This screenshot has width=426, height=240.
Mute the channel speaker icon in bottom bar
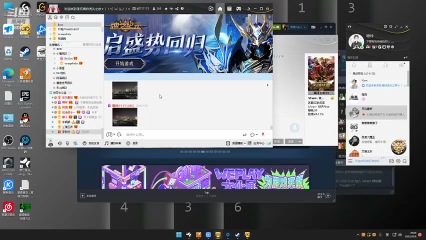tap(60, 143)
